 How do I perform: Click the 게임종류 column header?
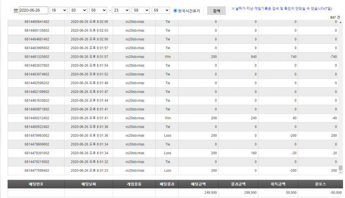(134, 184)
